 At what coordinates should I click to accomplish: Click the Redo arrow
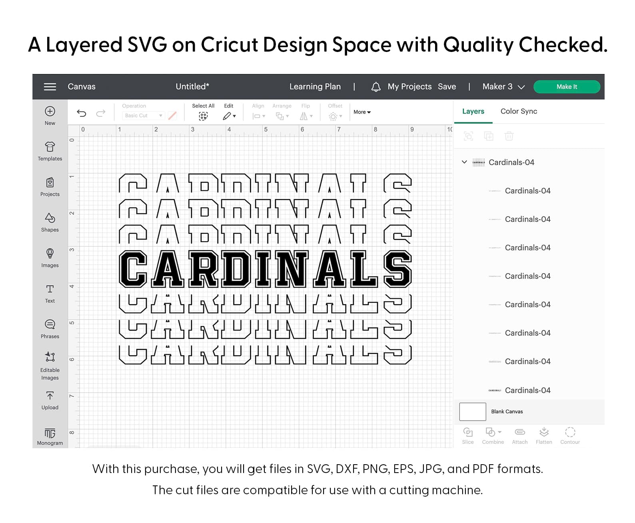tap(101, 113)
